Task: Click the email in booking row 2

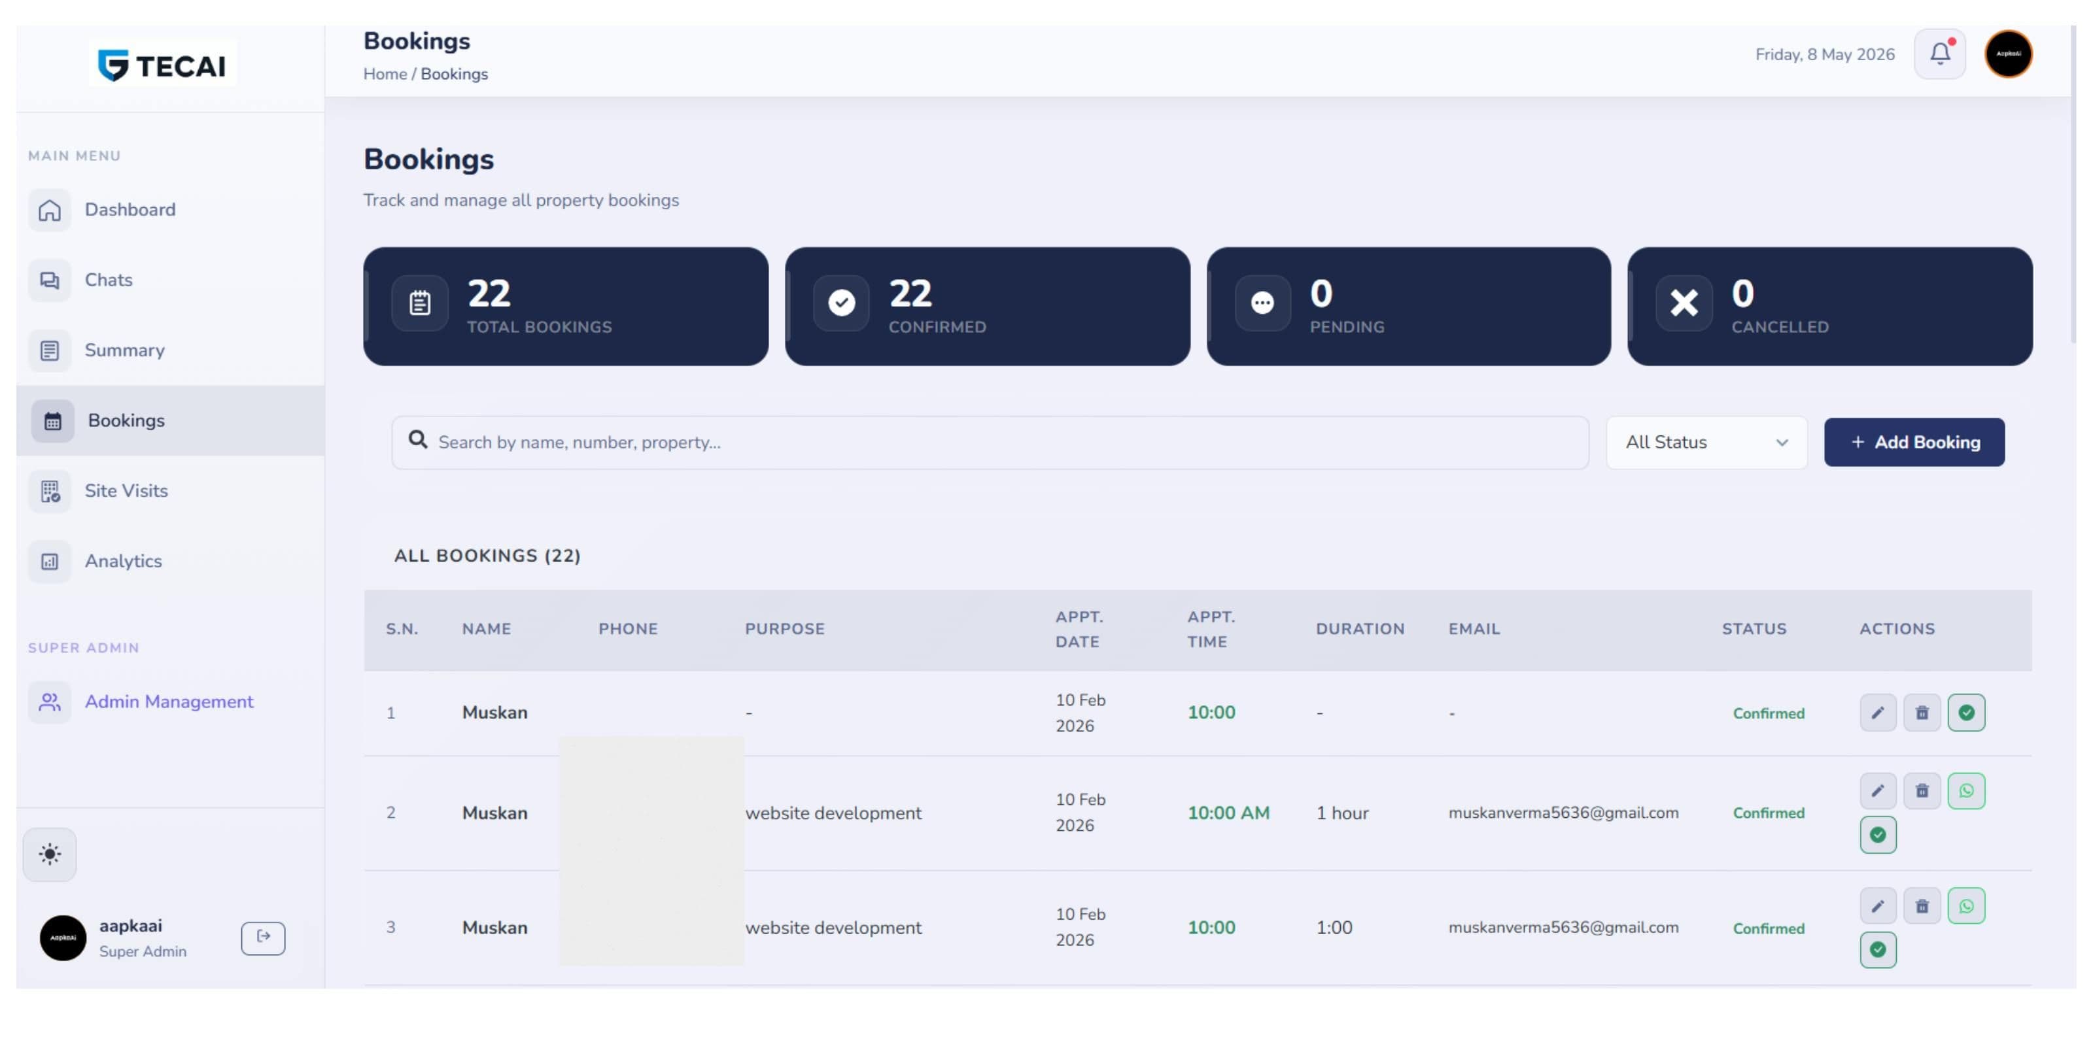Action: 1563,813
